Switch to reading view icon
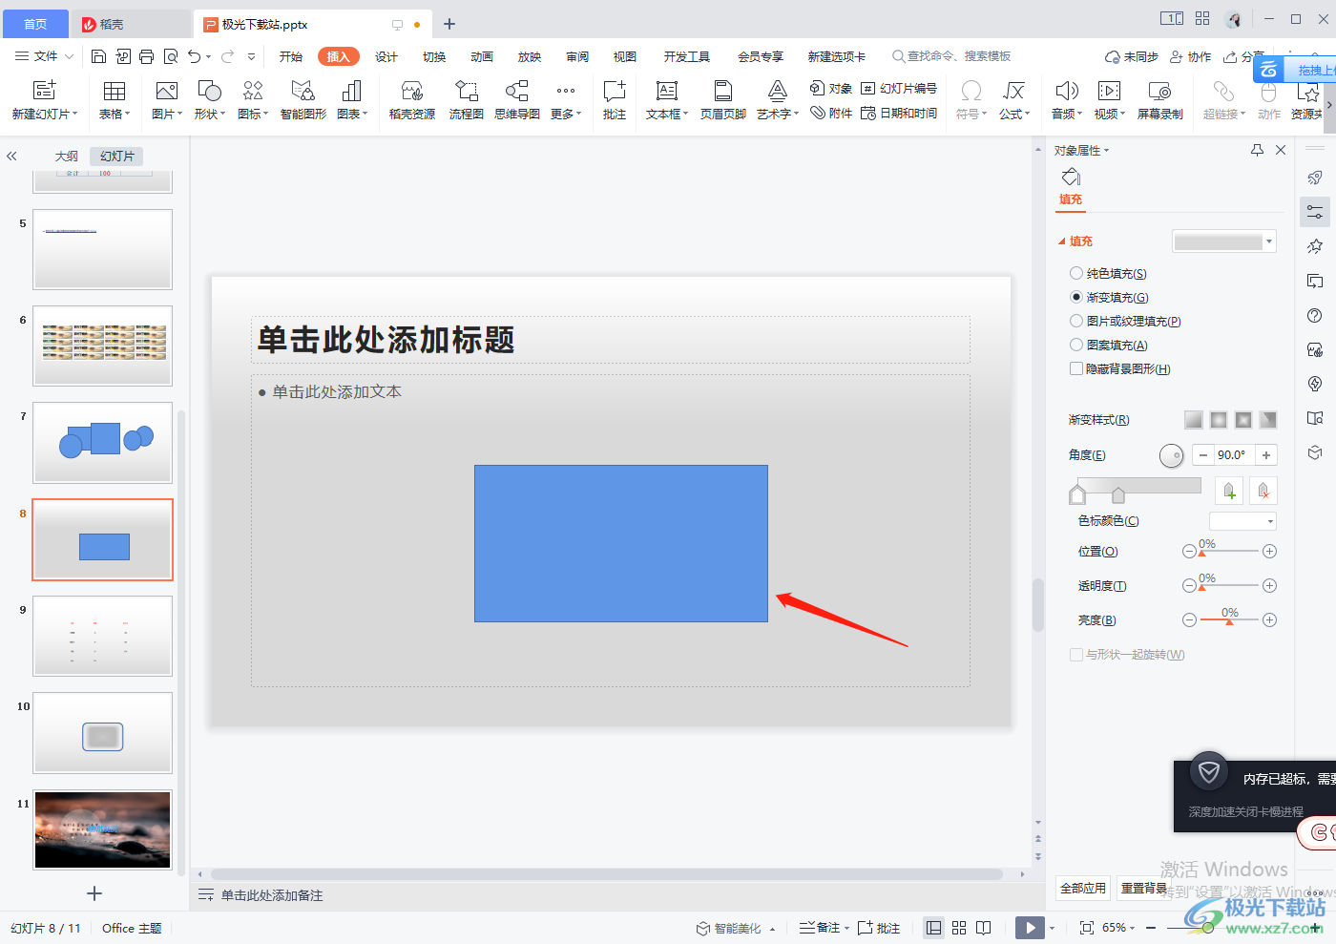 984,928
